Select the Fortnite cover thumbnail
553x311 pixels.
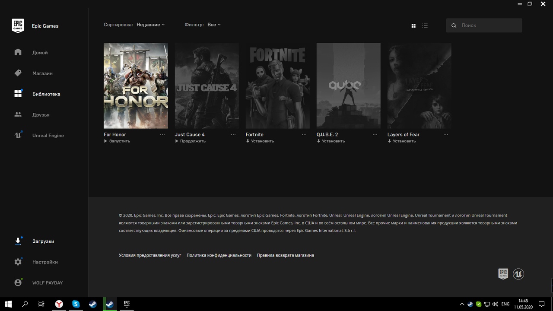point(277,86)
